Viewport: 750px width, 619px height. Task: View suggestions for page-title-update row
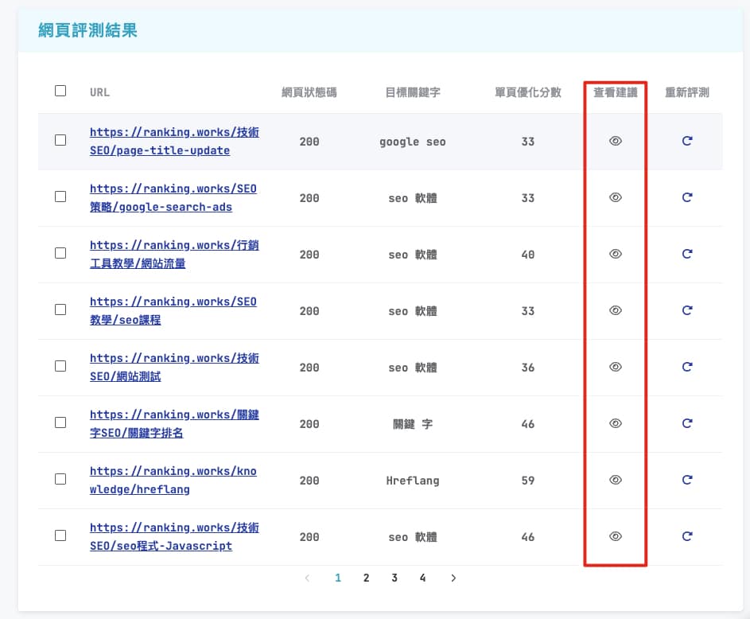[x=615, y=141]
